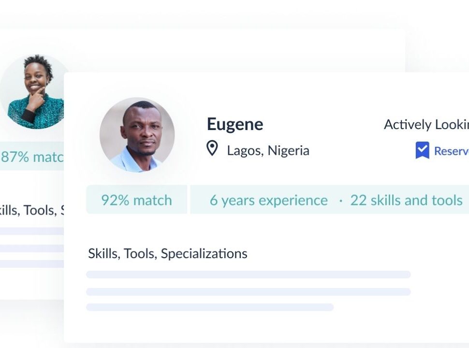469x348 pixels.
Task: Click the top placeholder bar on back card
Action: click(x=32, y=231)
